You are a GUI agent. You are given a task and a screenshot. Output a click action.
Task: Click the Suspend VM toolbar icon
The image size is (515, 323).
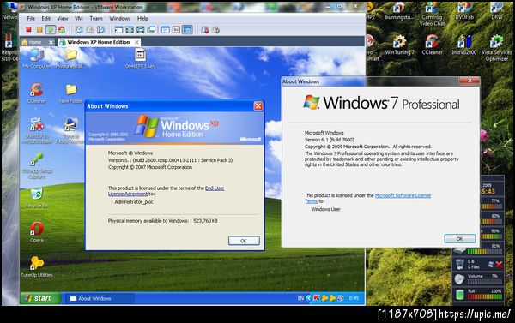(x=39, y=30)
